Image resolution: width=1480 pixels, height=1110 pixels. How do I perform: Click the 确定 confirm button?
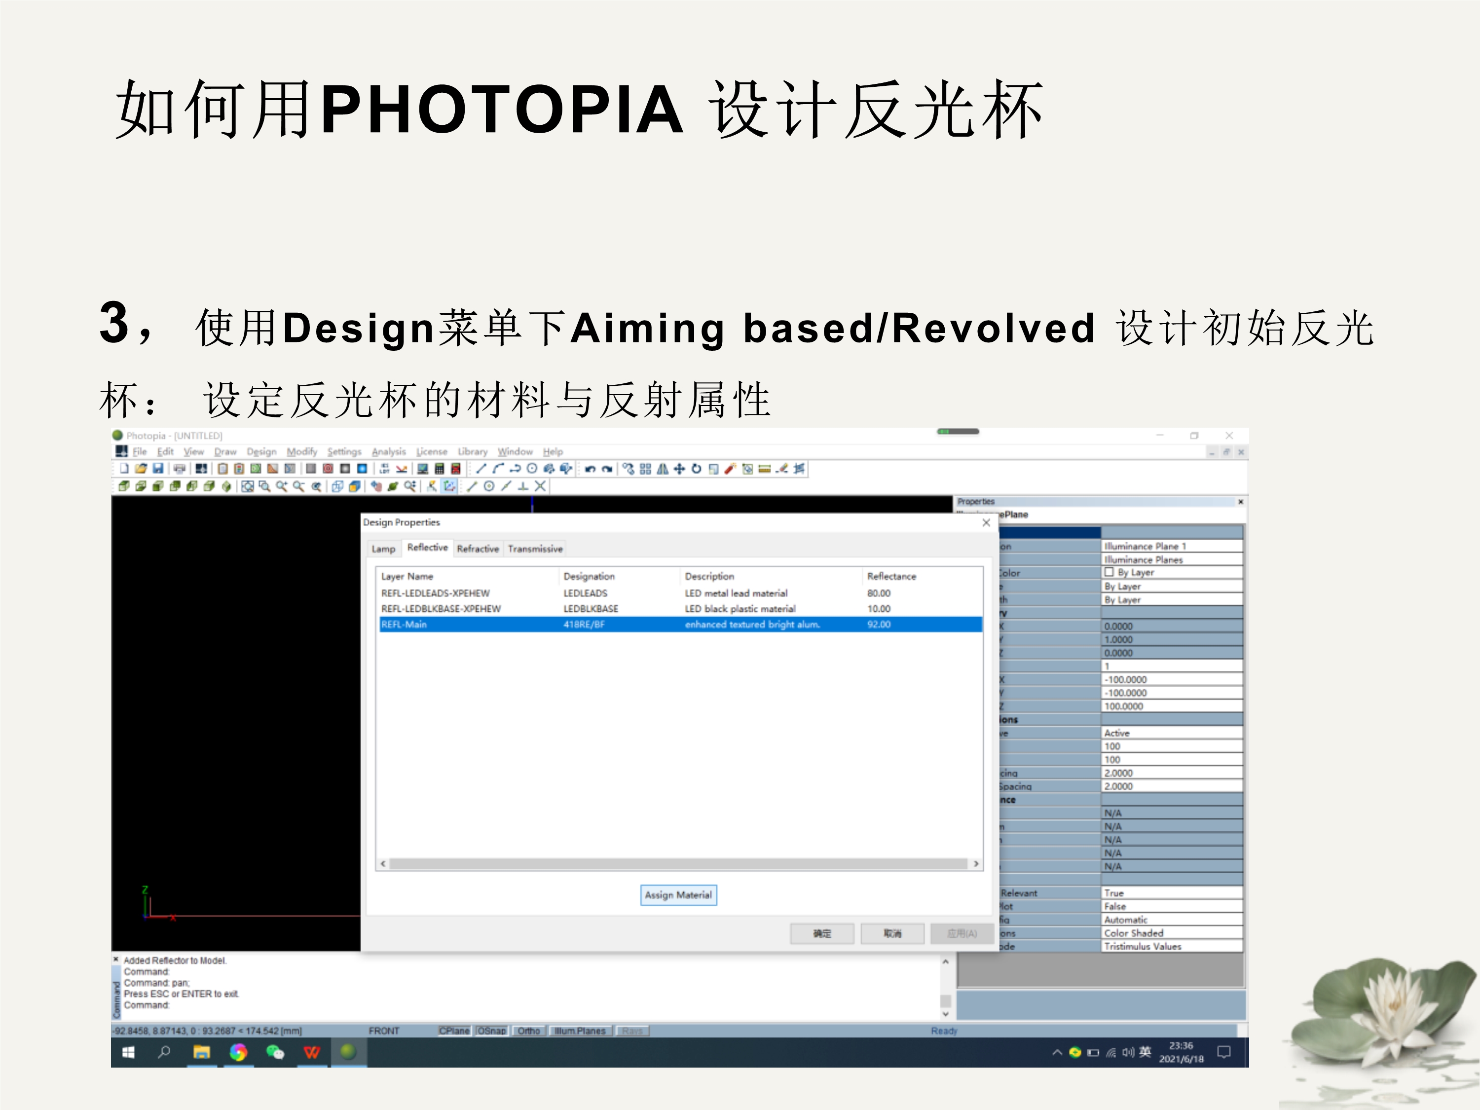coord(821,933)
